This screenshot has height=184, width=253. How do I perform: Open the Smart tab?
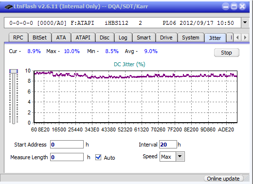pos(144,37)
